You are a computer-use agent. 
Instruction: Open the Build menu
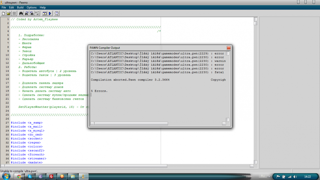pyautogui.click(x=20, y=7)
